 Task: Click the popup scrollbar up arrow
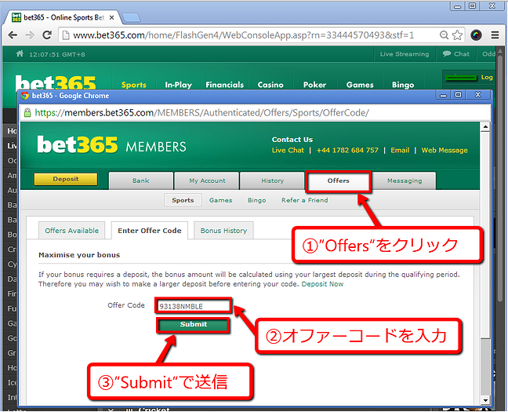click(485, 127)
